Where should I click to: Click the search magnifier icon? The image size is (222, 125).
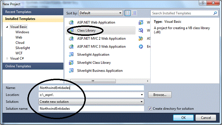click(215, 13)
